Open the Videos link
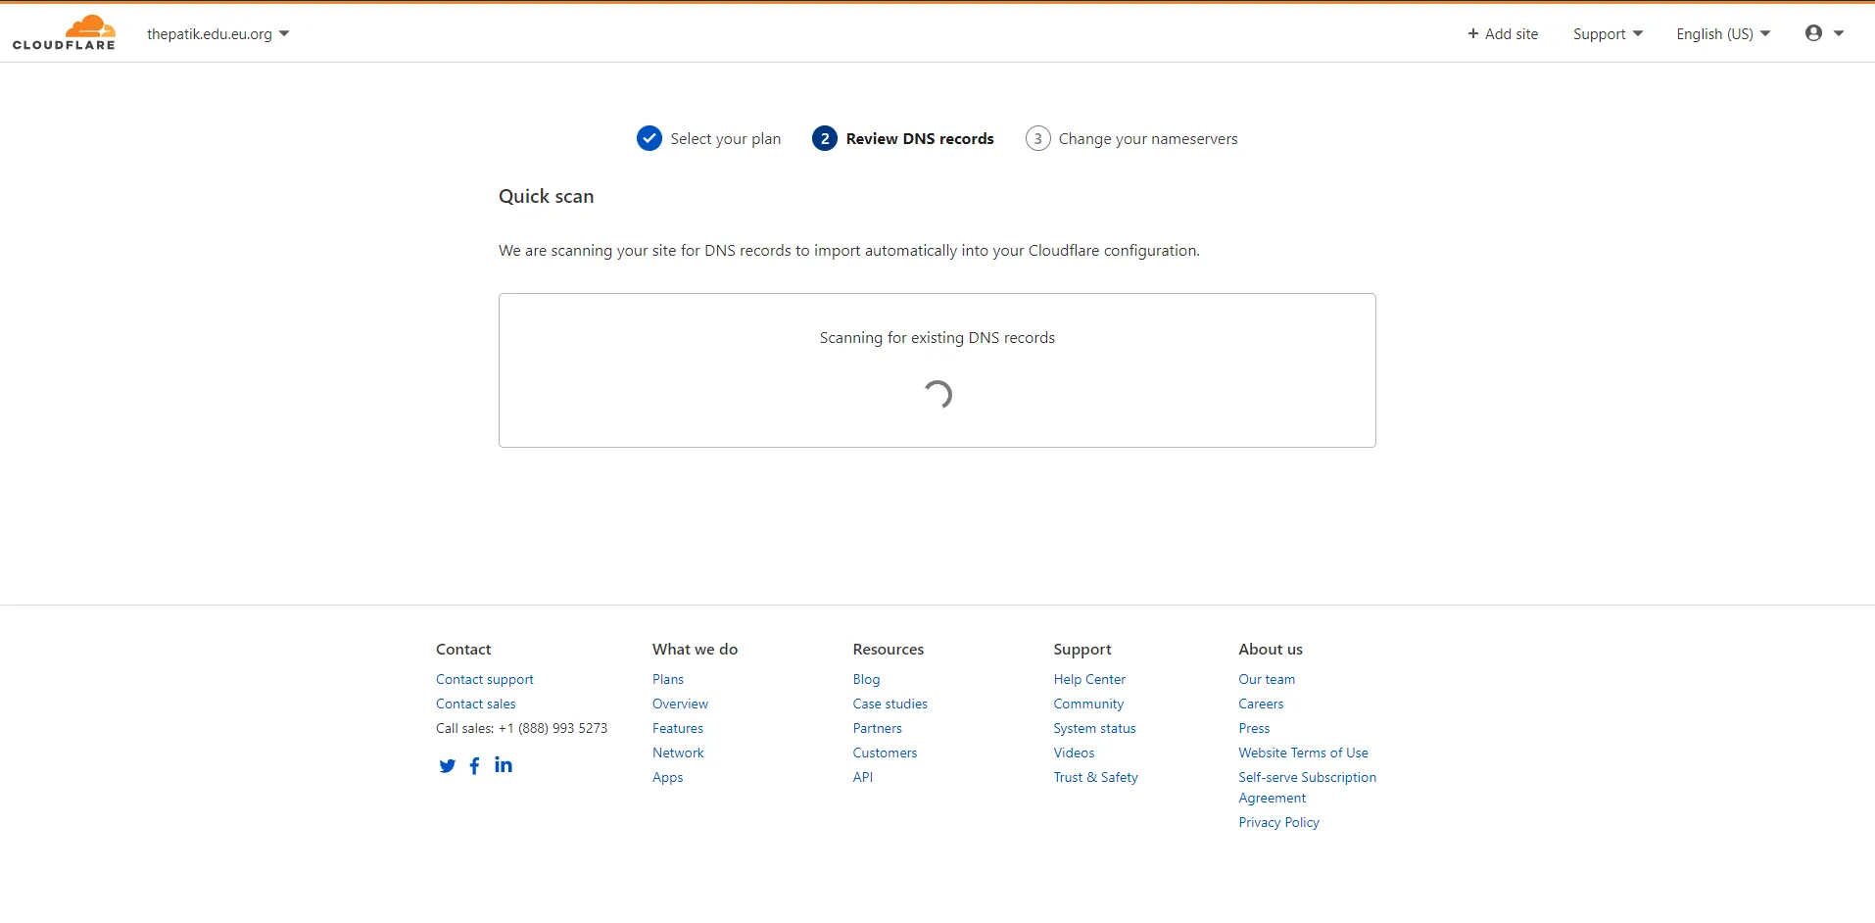Image resolution: width=1875 pixels, height=923 pixels. coord(1074,753)
